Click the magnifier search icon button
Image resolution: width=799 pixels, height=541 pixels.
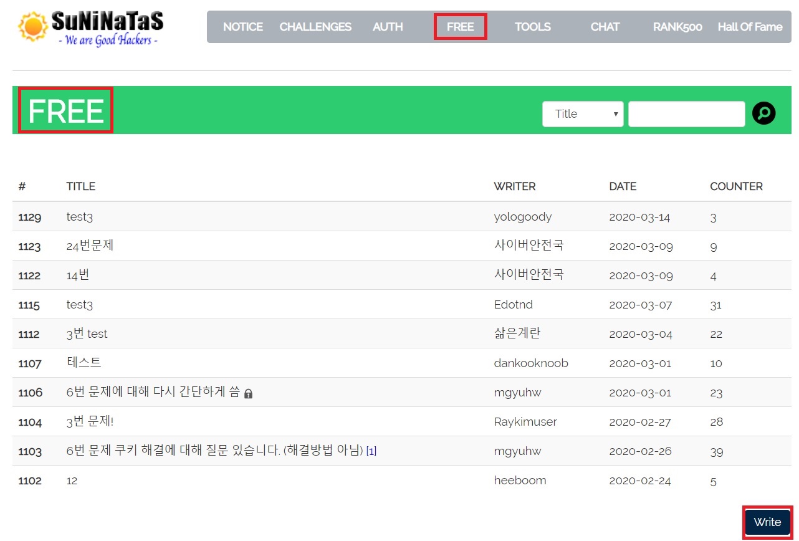[764, 113]
